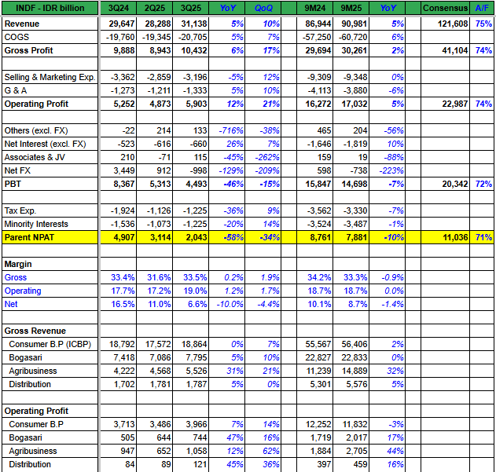Screen dimensions: 496x472
Task: Click consensus PBT value 20,342
Action: [455, 184]
